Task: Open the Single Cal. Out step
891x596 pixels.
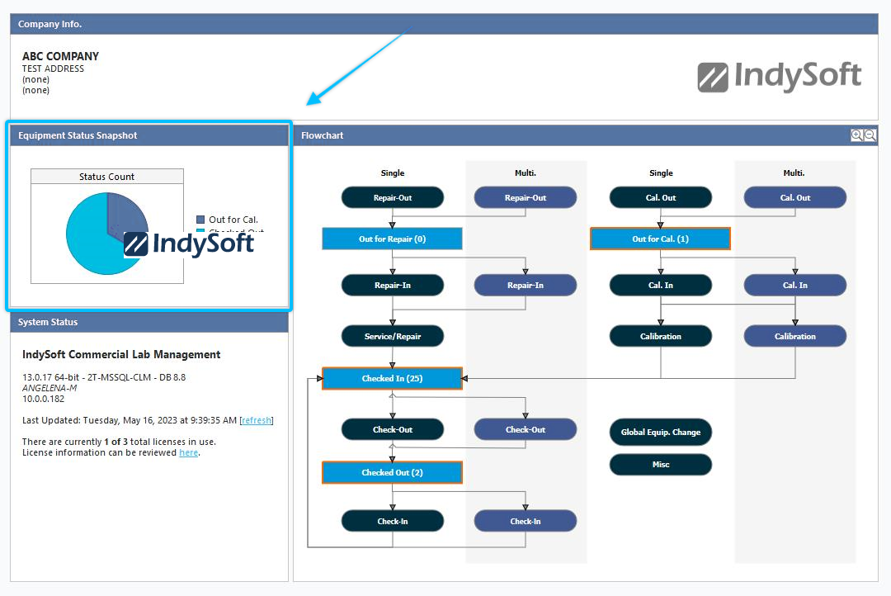Action: (661, 197)
